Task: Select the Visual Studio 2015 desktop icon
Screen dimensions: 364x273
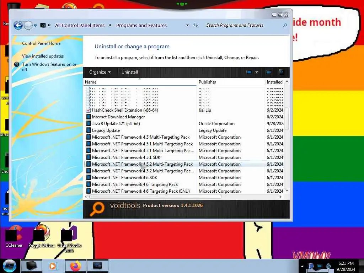Action: coord(69,239)
